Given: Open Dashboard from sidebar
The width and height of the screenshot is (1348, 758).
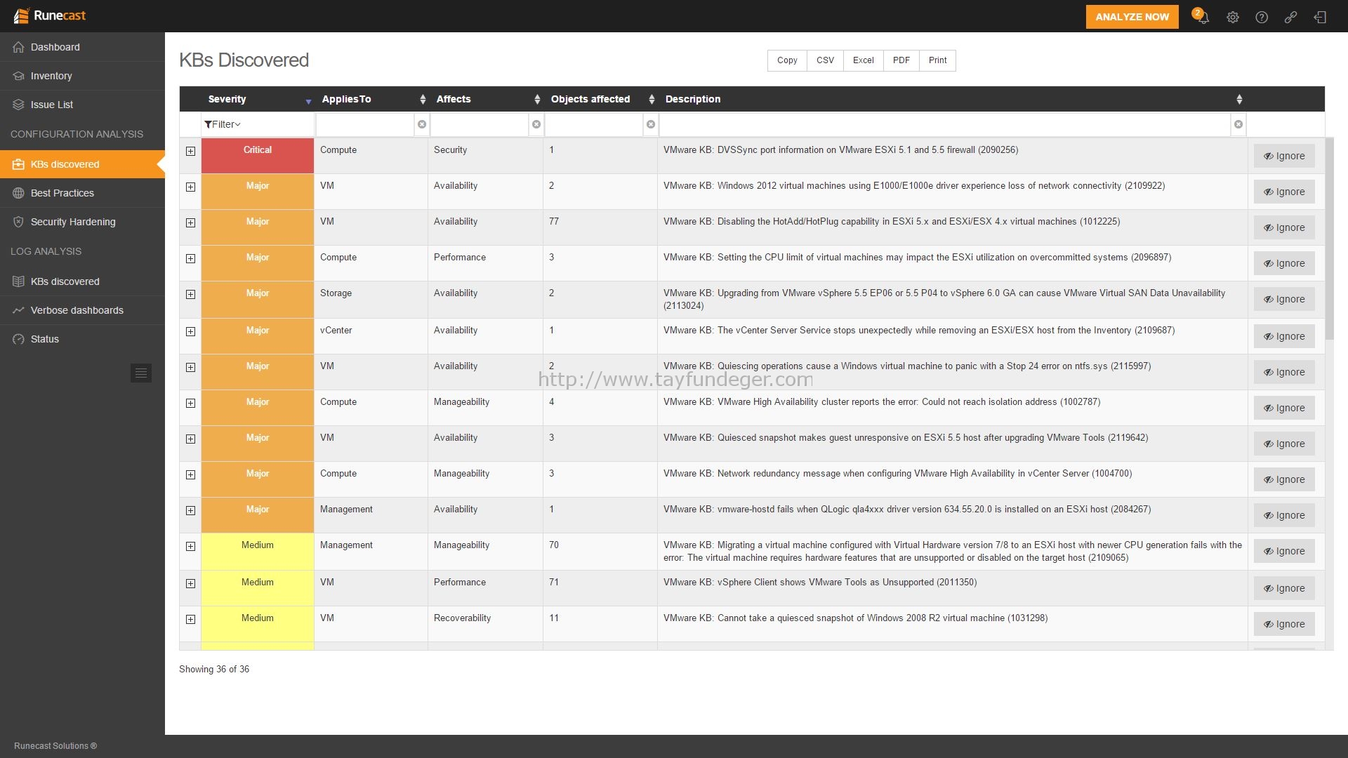Looking at the screenshot, I should [82, 47].
